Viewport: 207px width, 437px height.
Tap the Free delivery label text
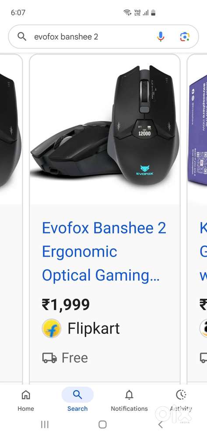(74, 358)
